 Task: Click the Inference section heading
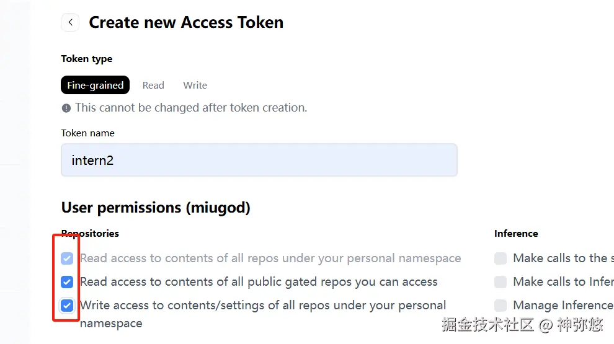pyautogui.click(x=516, y=234)
